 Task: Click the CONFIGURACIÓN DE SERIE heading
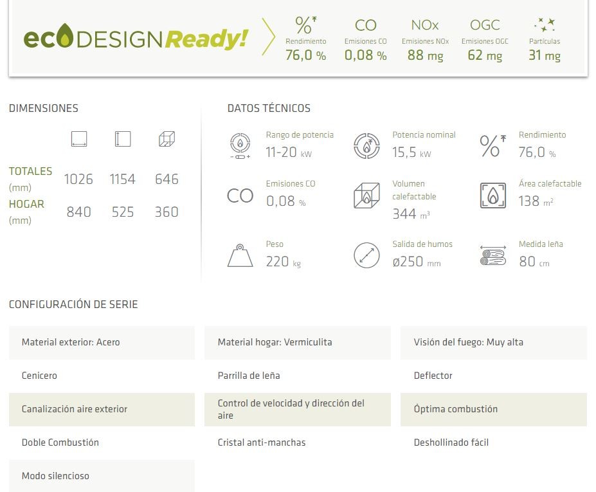click(73, 304)
